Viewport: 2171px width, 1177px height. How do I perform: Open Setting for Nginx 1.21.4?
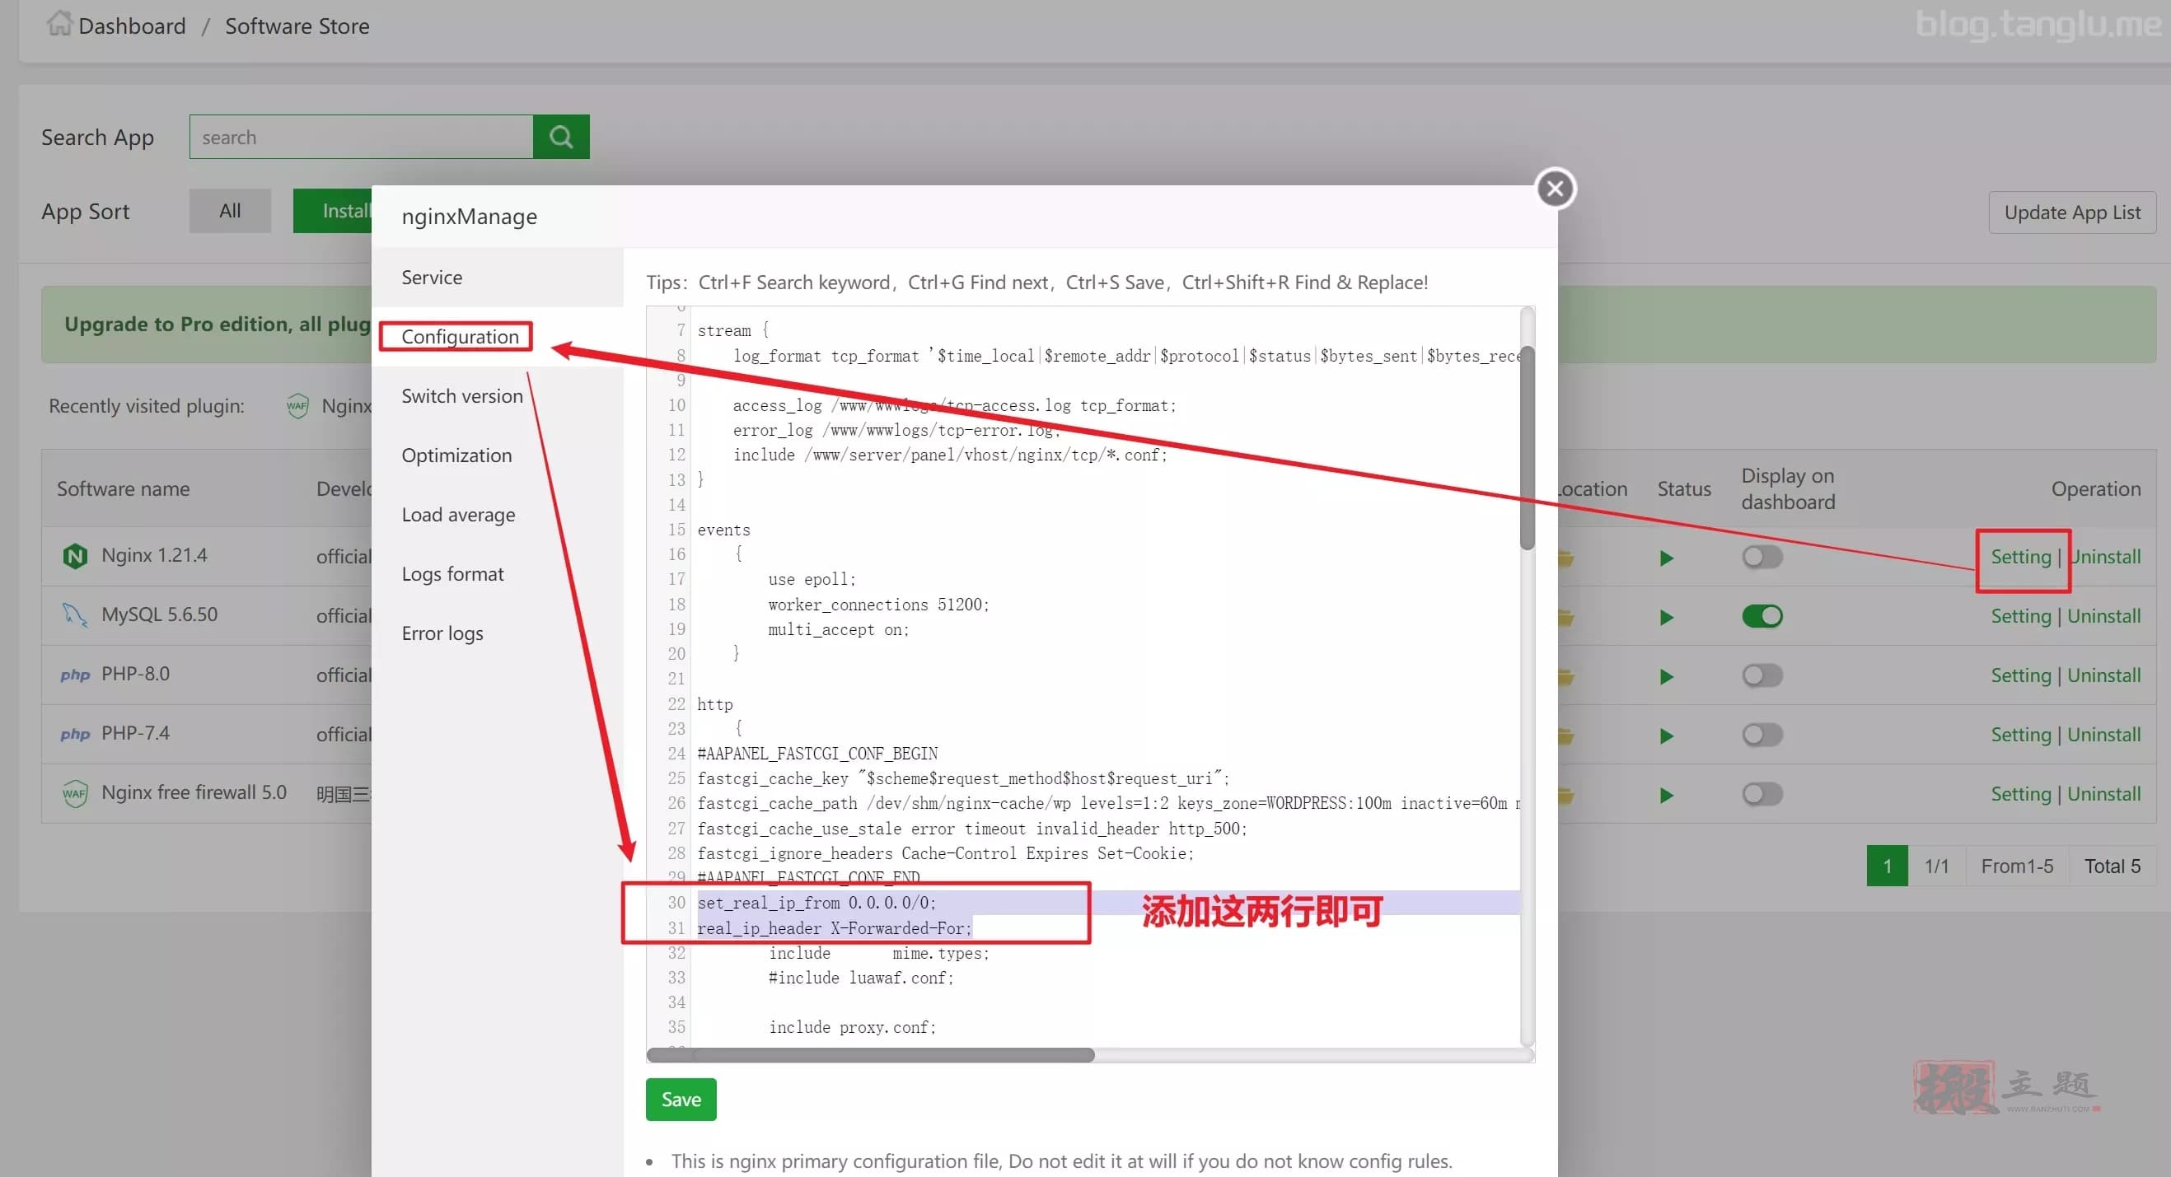point(2020,557)
